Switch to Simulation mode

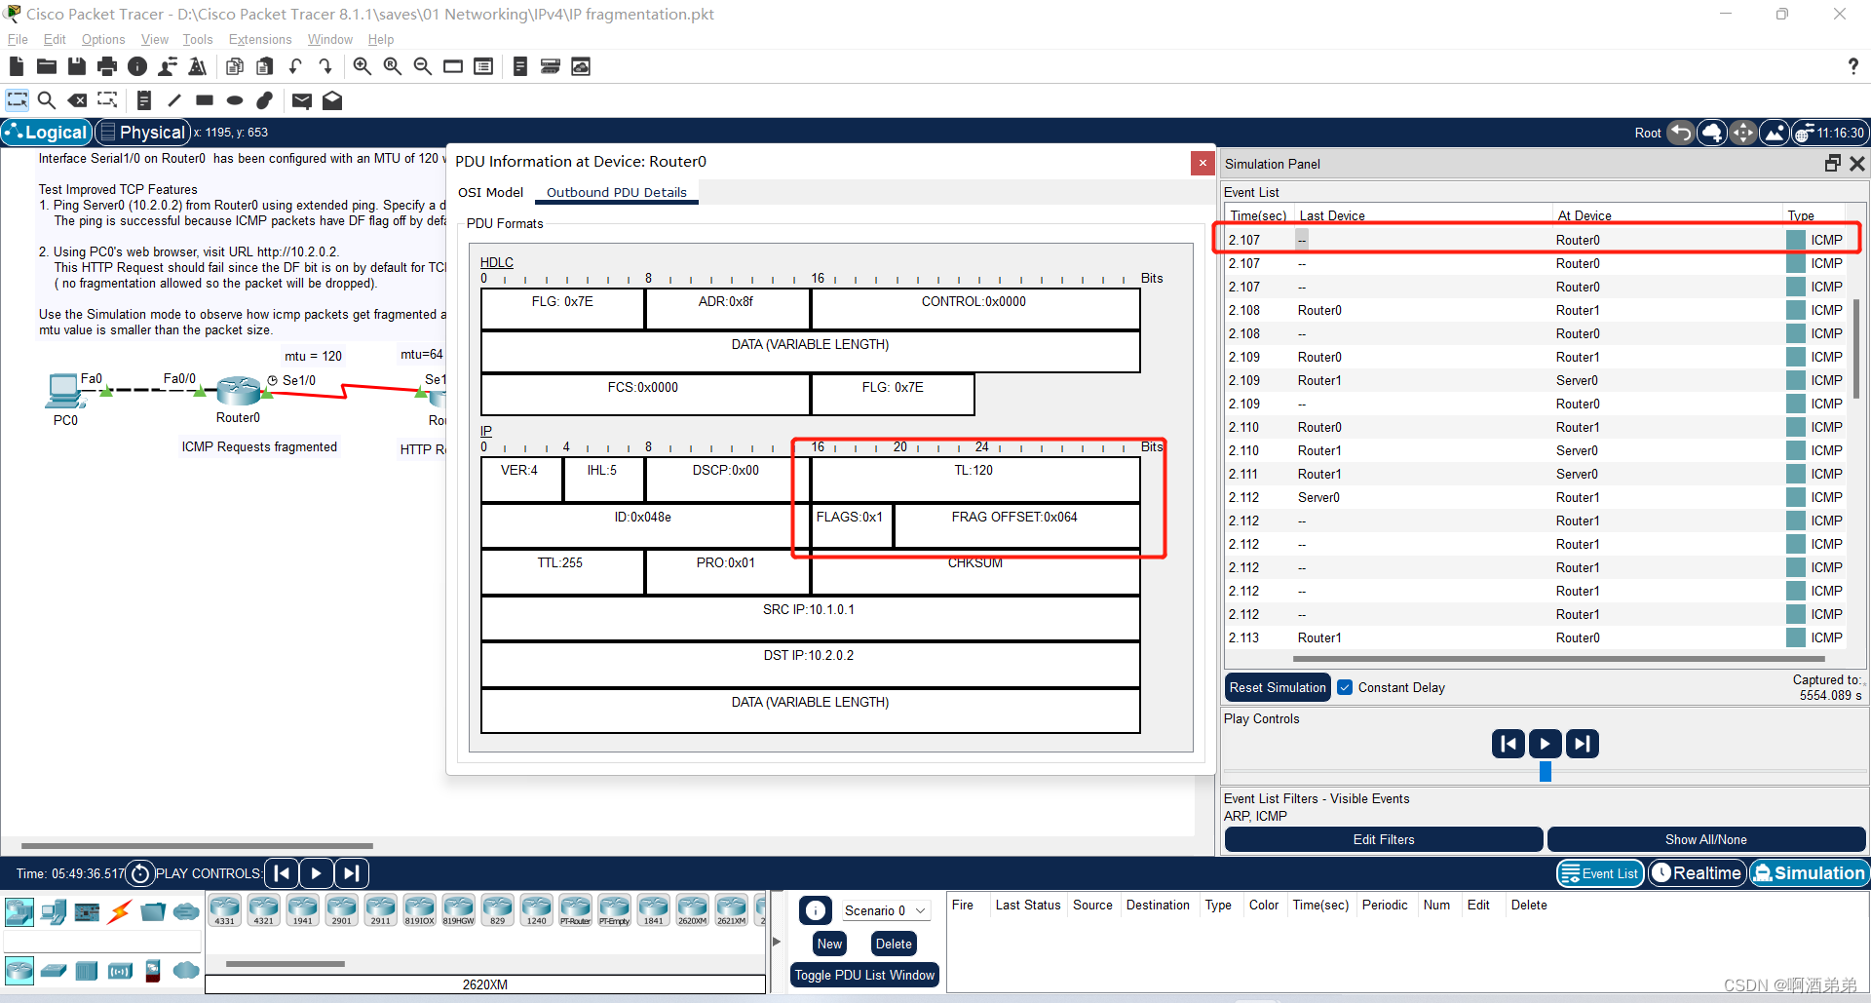[x=1809, y=873]
